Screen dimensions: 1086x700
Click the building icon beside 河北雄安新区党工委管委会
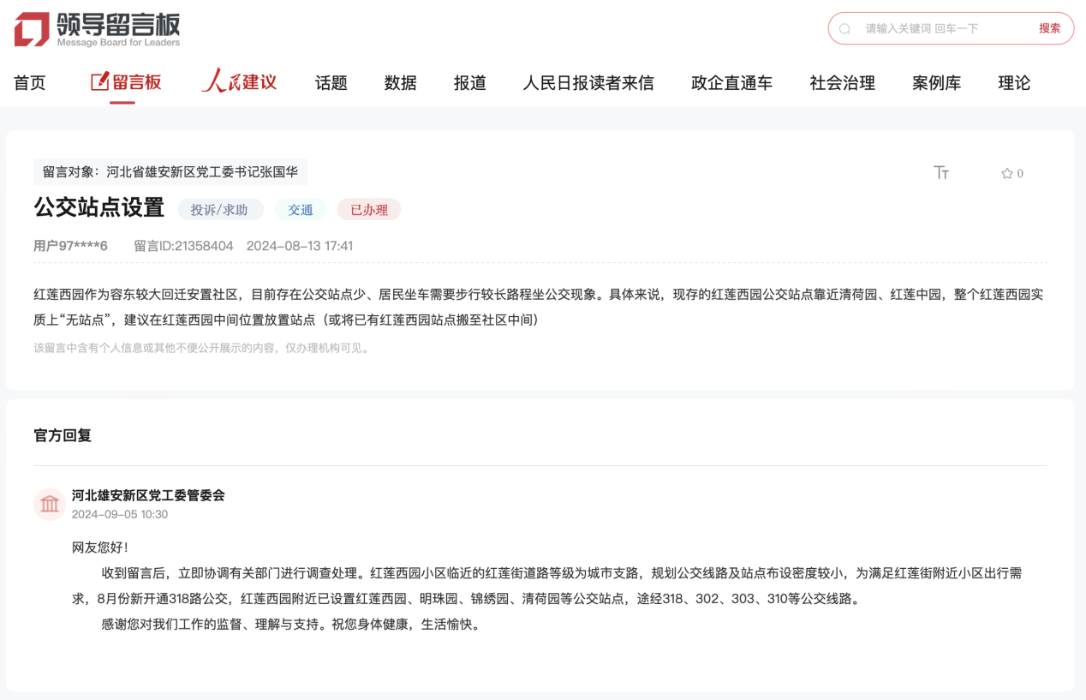(50, 504)
